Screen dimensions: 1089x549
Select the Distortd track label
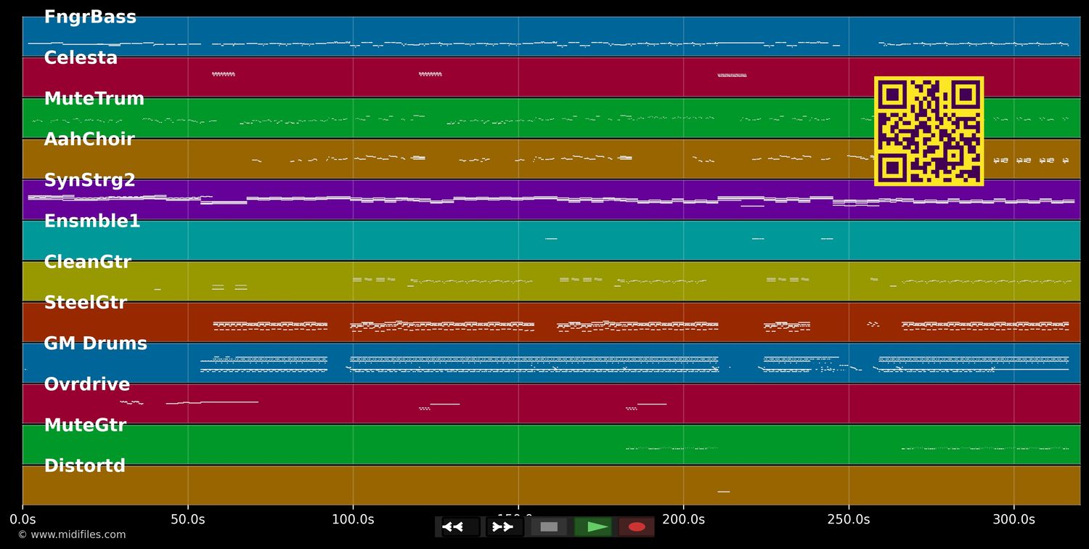coord(84,466)
